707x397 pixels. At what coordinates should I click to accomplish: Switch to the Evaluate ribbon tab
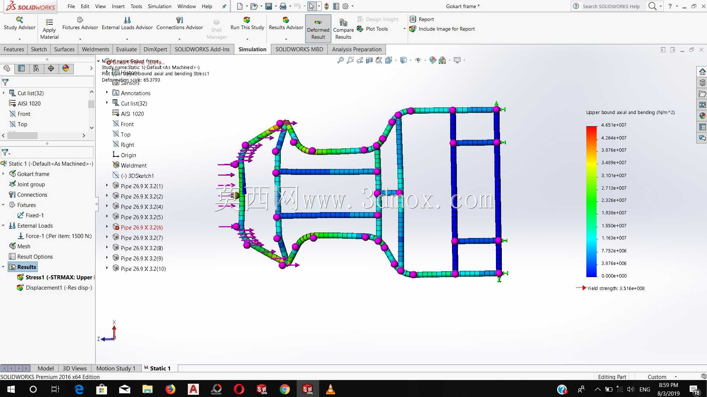tap(126, 49)
